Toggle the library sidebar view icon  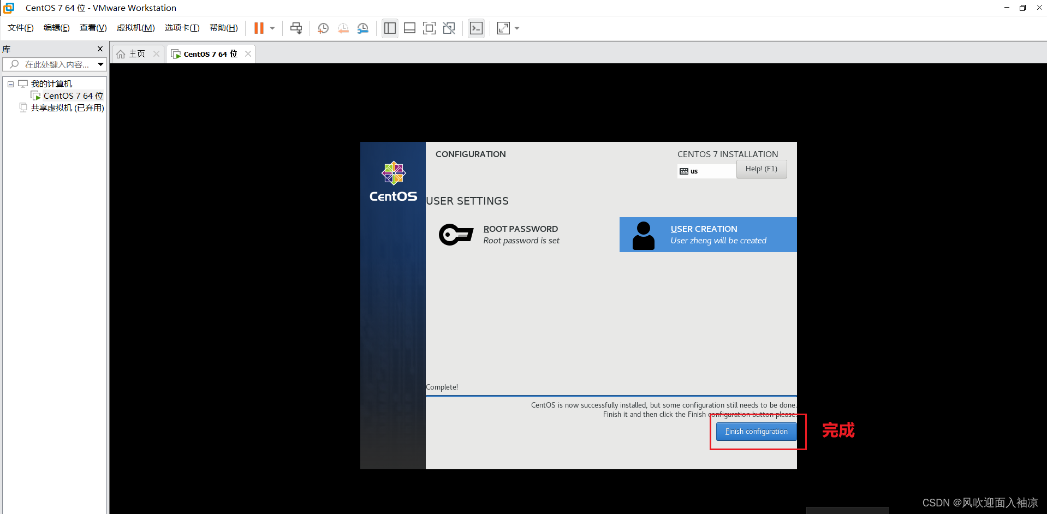390,28
